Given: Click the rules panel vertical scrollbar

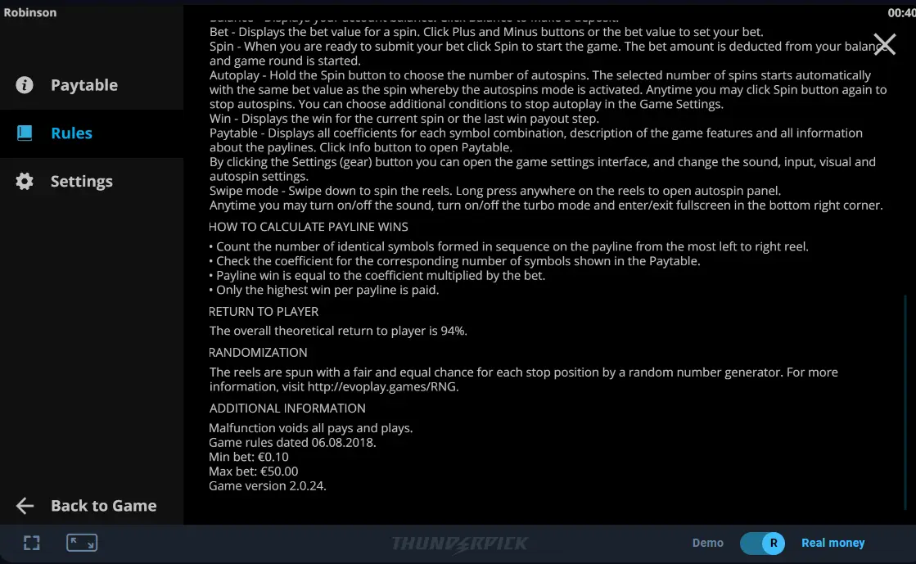Looking at the screenshot, I should coord(906,401).
